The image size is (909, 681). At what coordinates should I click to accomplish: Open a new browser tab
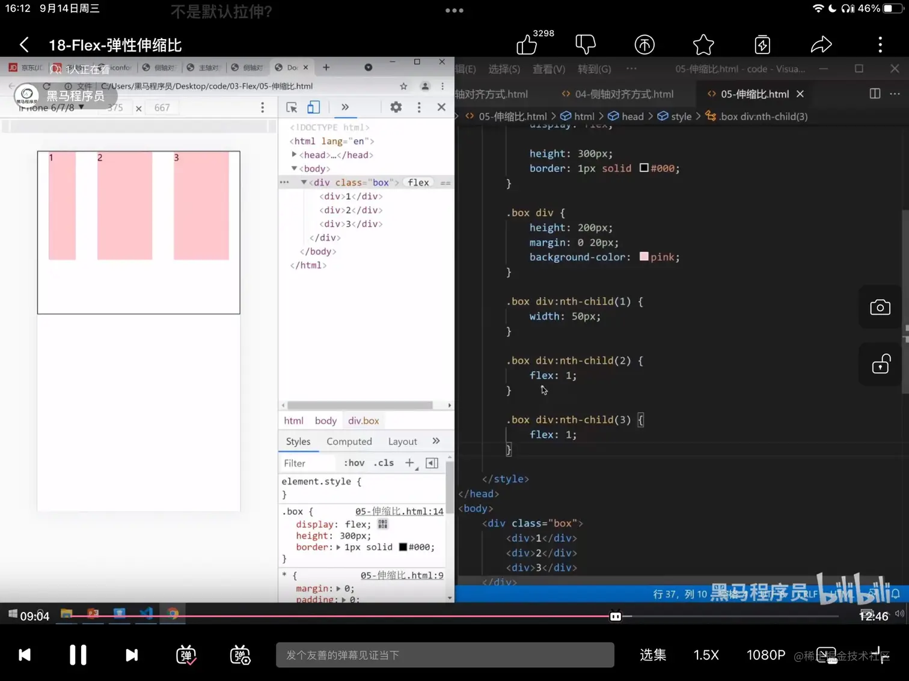(326, 67)
